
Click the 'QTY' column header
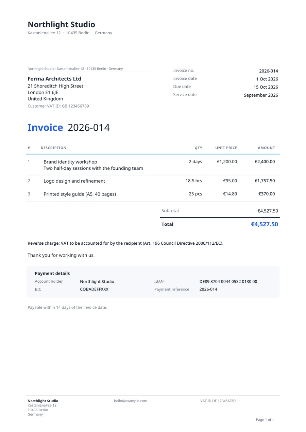(x=198, y=148)
